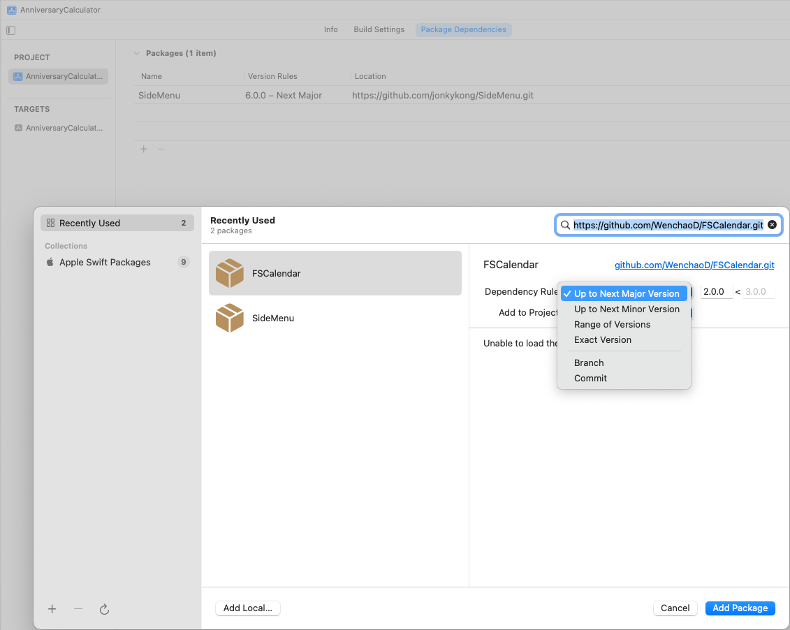
Task: Choose Up to Next Major Version option
Action: (624, 293)
